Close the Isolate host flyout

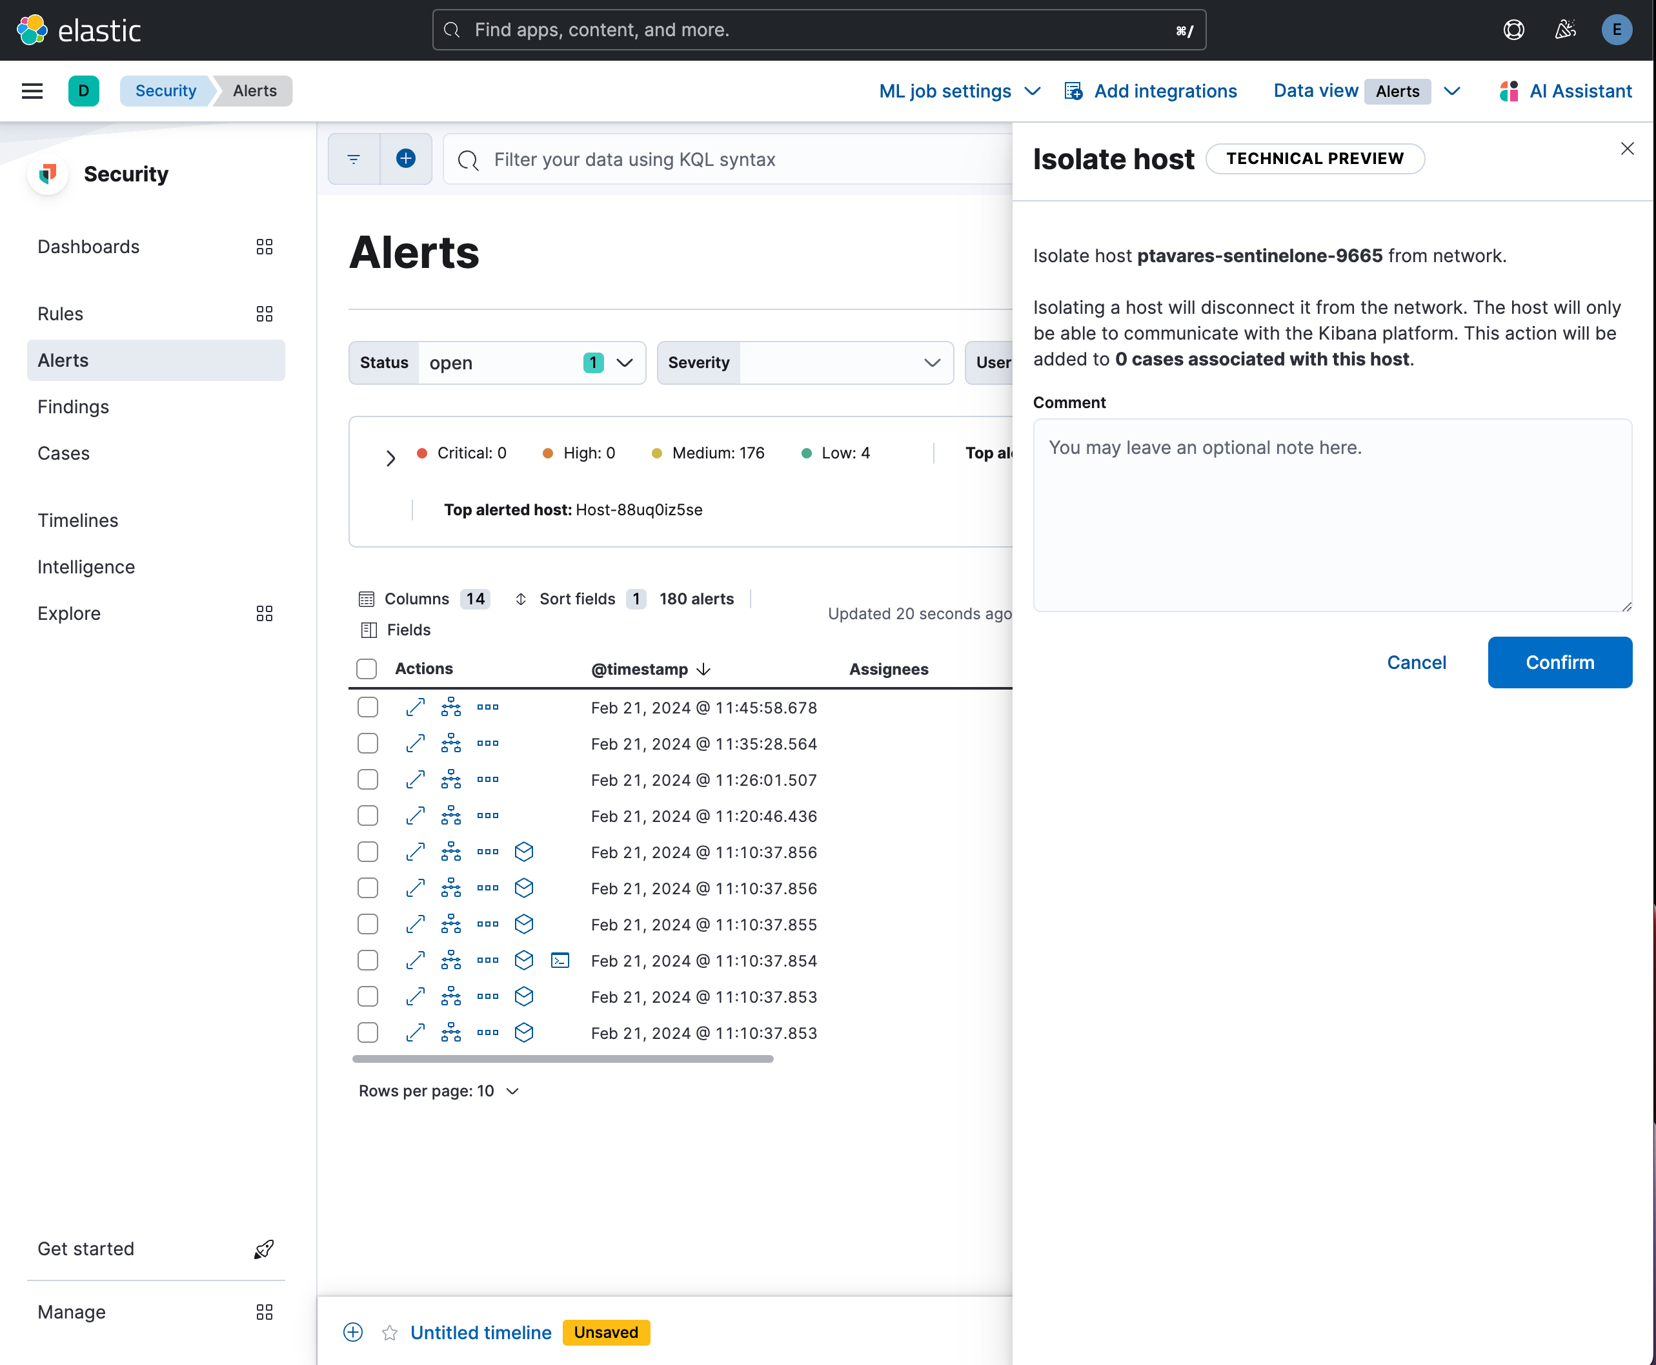click(1627, 149)
